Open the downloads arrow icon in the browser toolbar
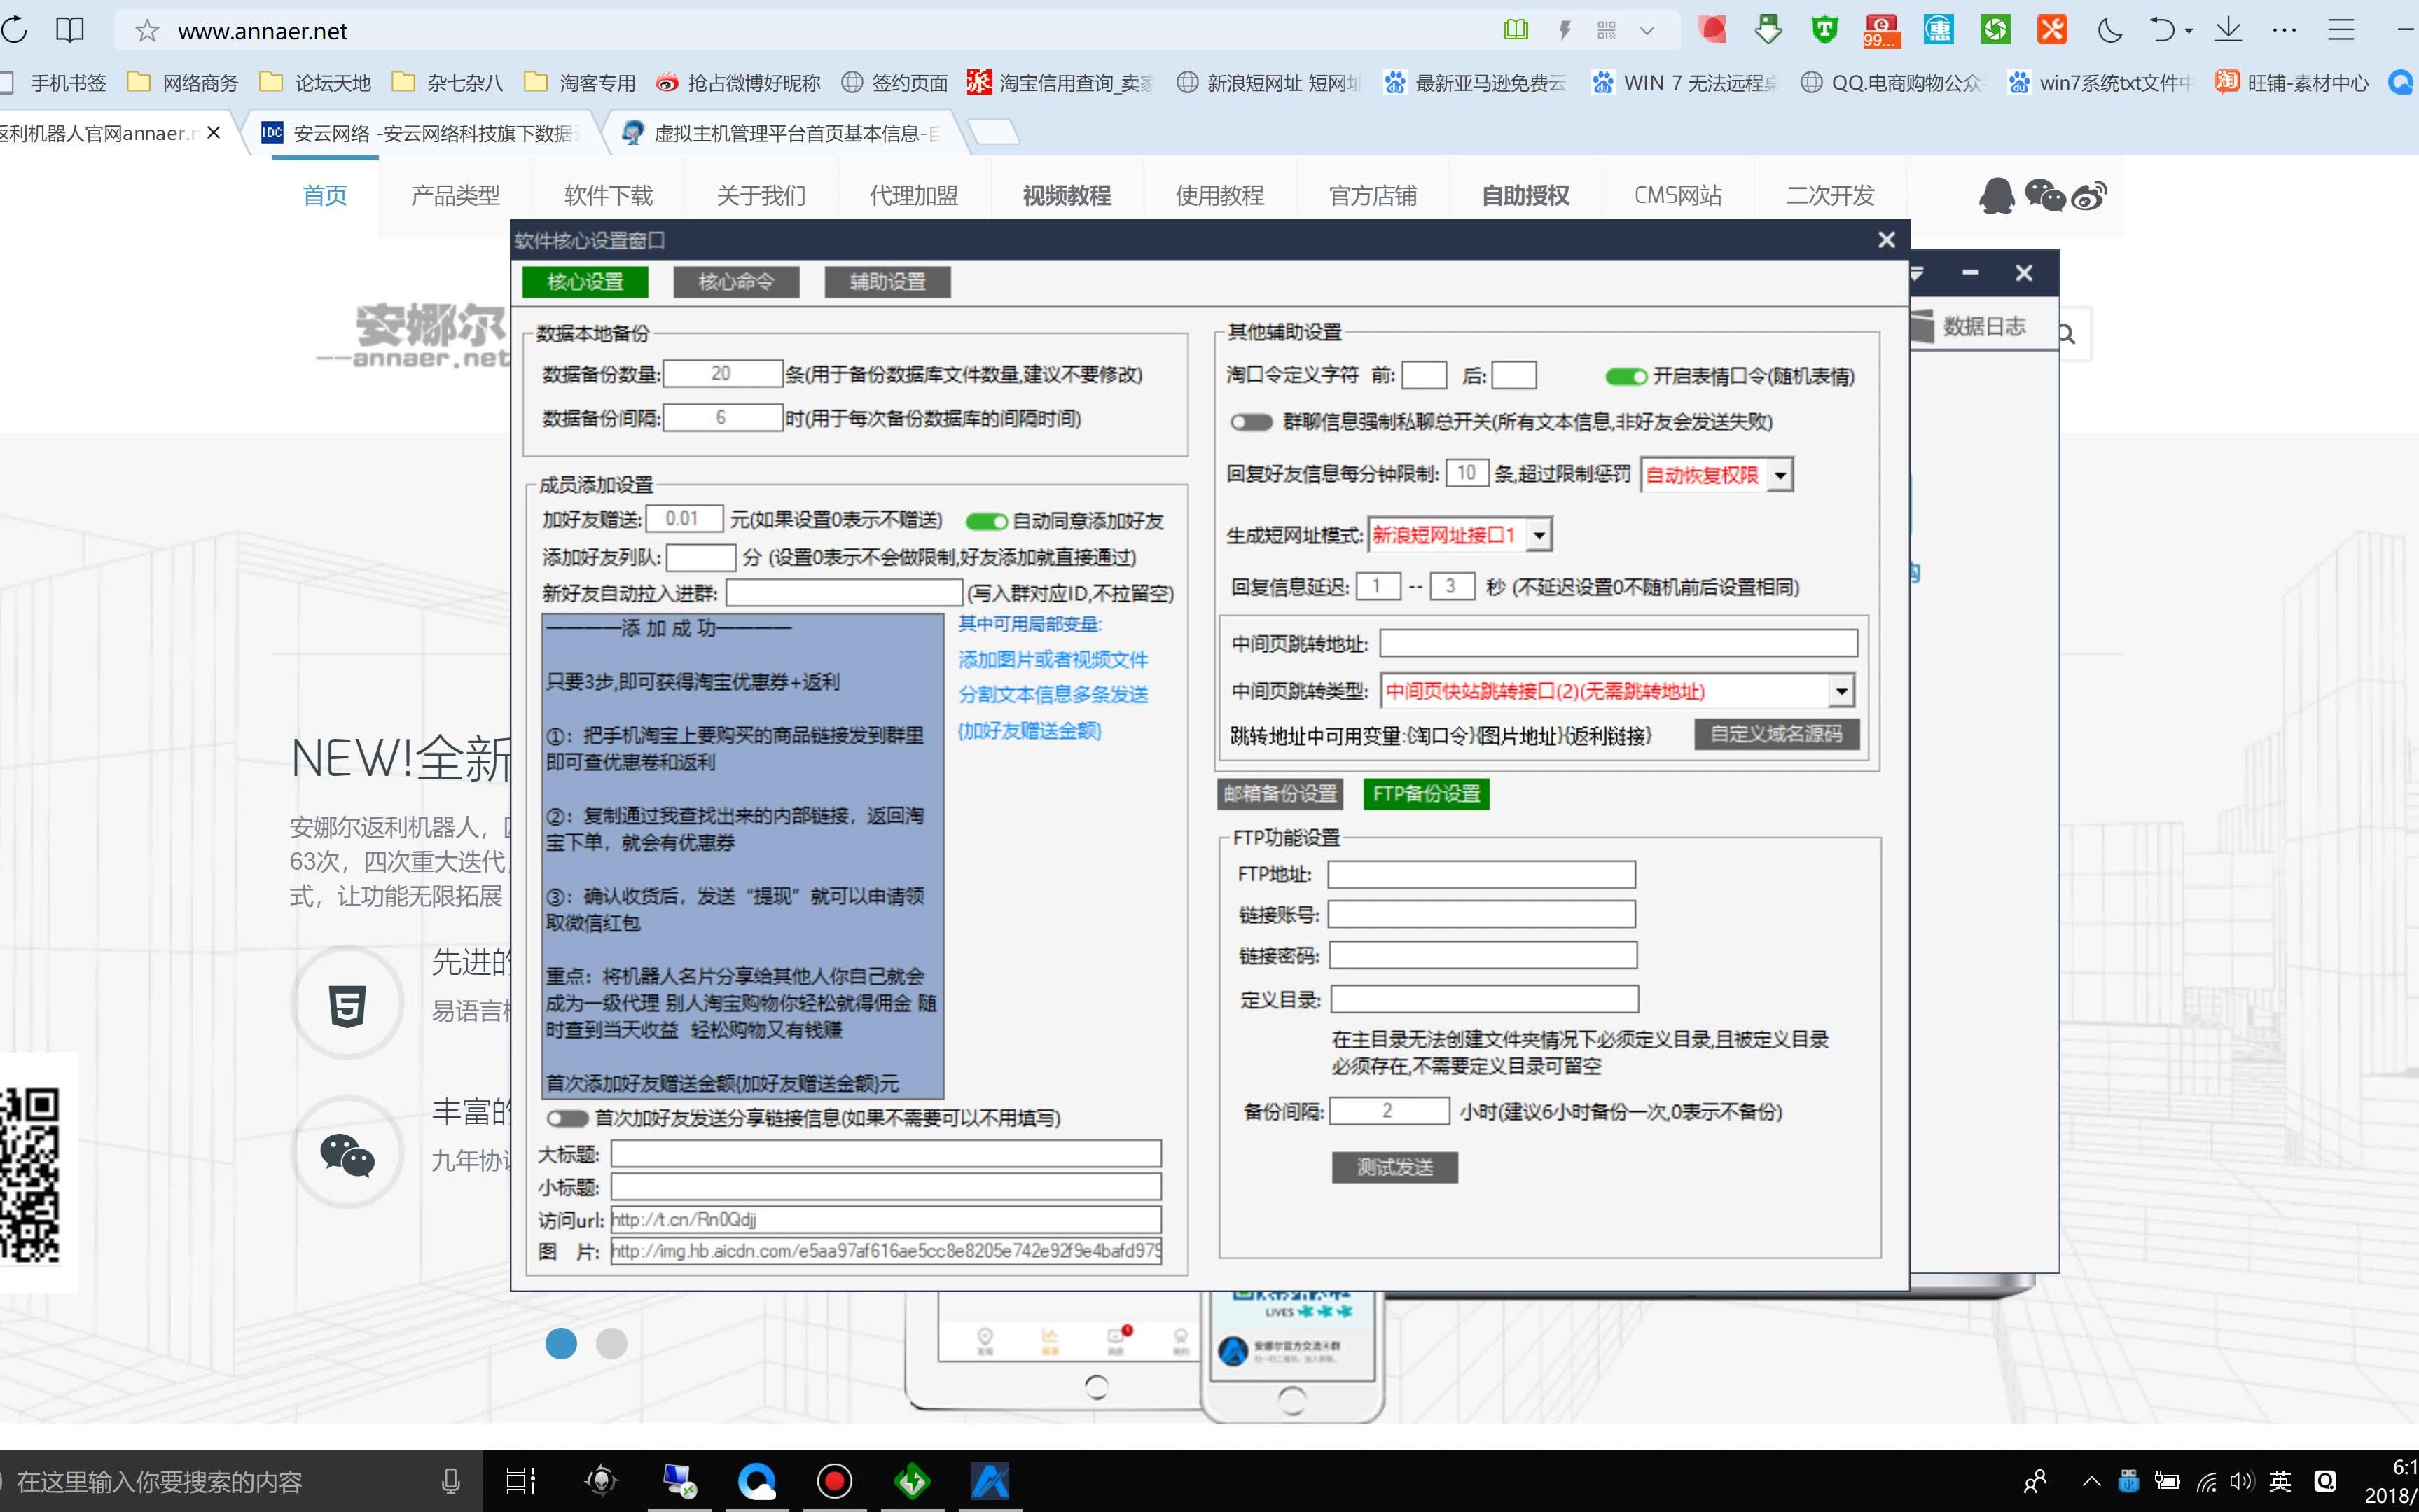The height and width of the screenshot is (1512, 2419). tap(2228, 30)
